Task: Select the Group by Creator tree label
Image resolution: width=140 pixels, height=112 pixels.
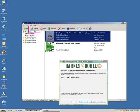Action: pyautogui.click(x=31, y=37)
